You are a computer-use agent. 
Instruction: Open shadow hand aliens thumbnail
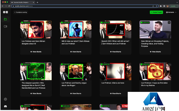coord(115,71)
